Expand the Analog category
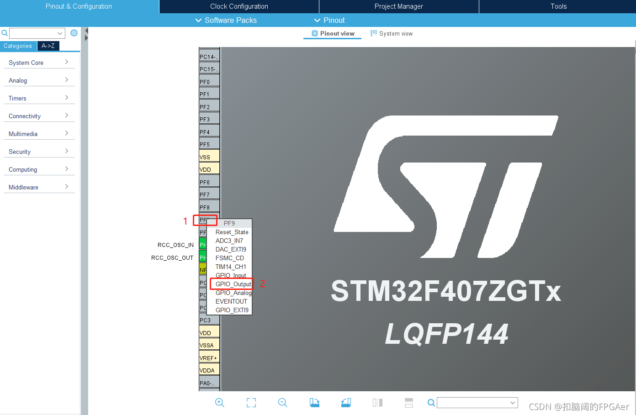Screen dimensions: 636x415 (39, 80)
